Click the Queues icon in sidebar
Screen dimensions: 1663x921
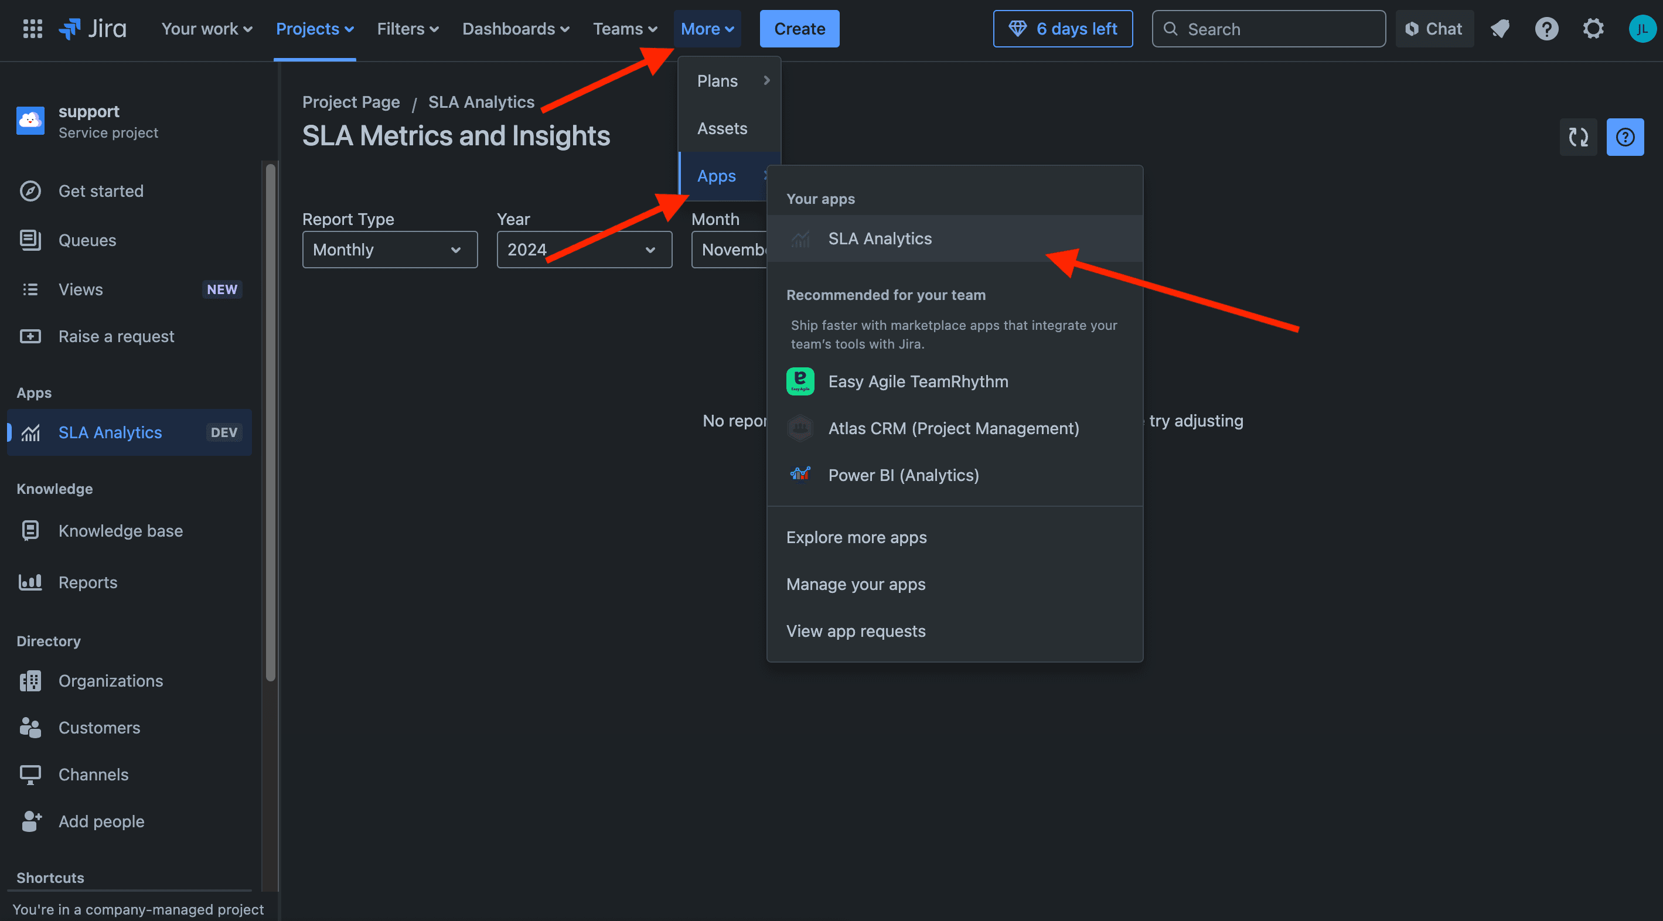[30, 240]
